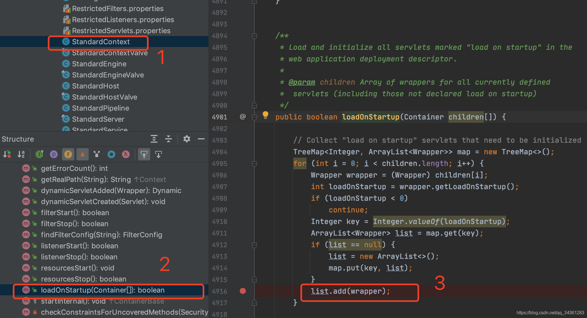Collapse the Javadoc comment at line 4894

tap(254, 36)
